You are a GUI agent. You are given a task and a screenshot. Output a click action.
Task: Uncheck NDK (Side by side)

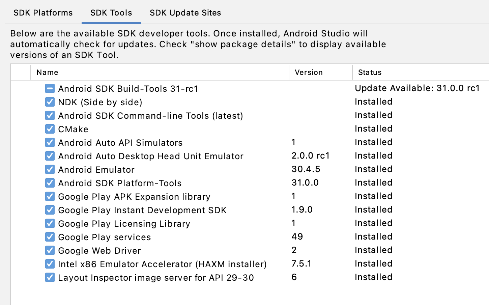(50, 102)
